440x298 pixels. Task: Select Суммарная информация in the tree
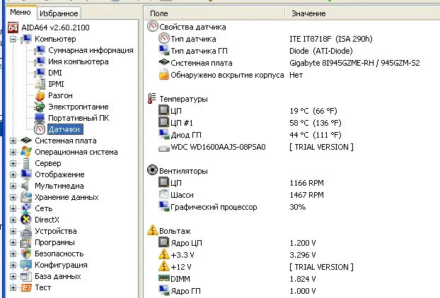pos(91,50)
